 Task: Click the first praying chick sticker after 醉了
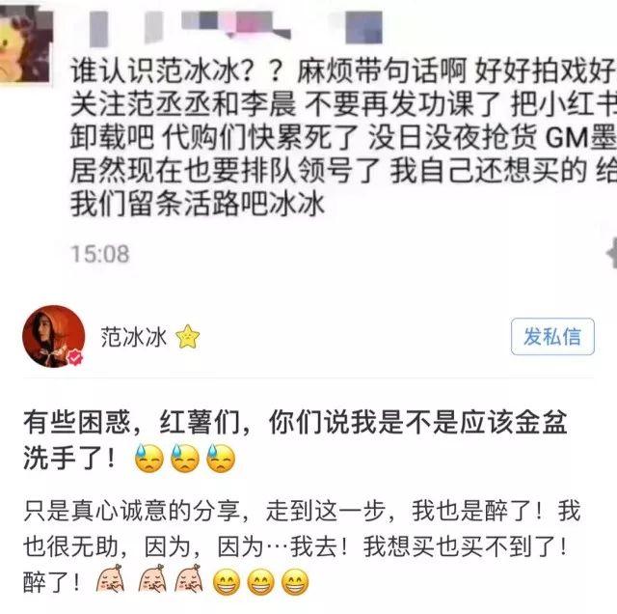click(x=111, y=578)
